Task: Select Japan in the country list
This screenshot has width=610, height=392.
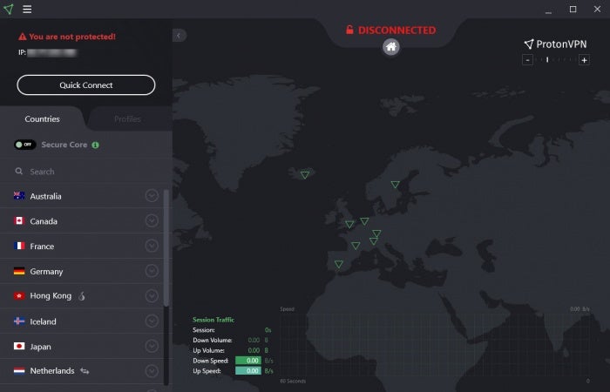Action: pyautogui.click(x=82, y=346)
